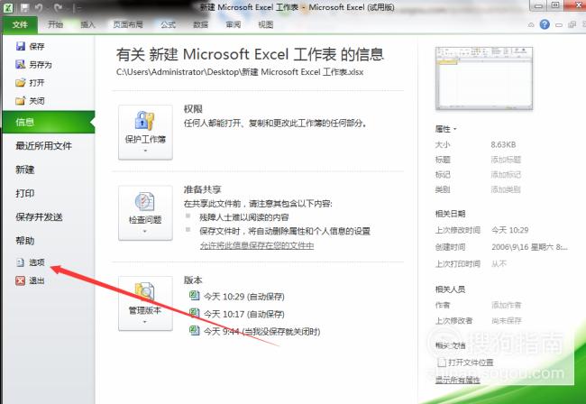Screen dimensions: 586x404
Task: Add a title in the 标题 field
Action: (506, 160)
